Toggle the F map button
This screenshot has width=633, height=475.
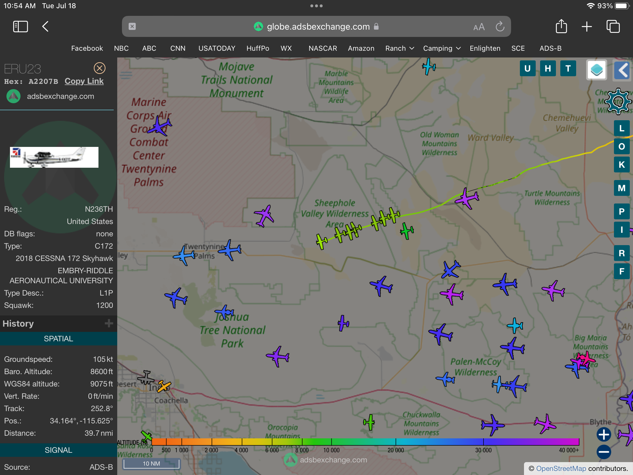point(622,272)
